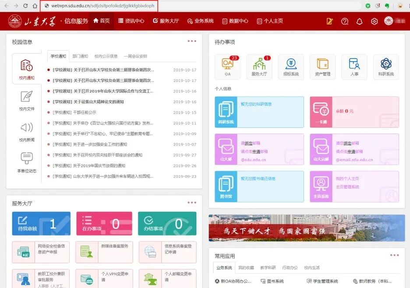The width and height of the screenshot is (410, 288).
Task: Open the 服务大厅 top menu
Action: 166,21
